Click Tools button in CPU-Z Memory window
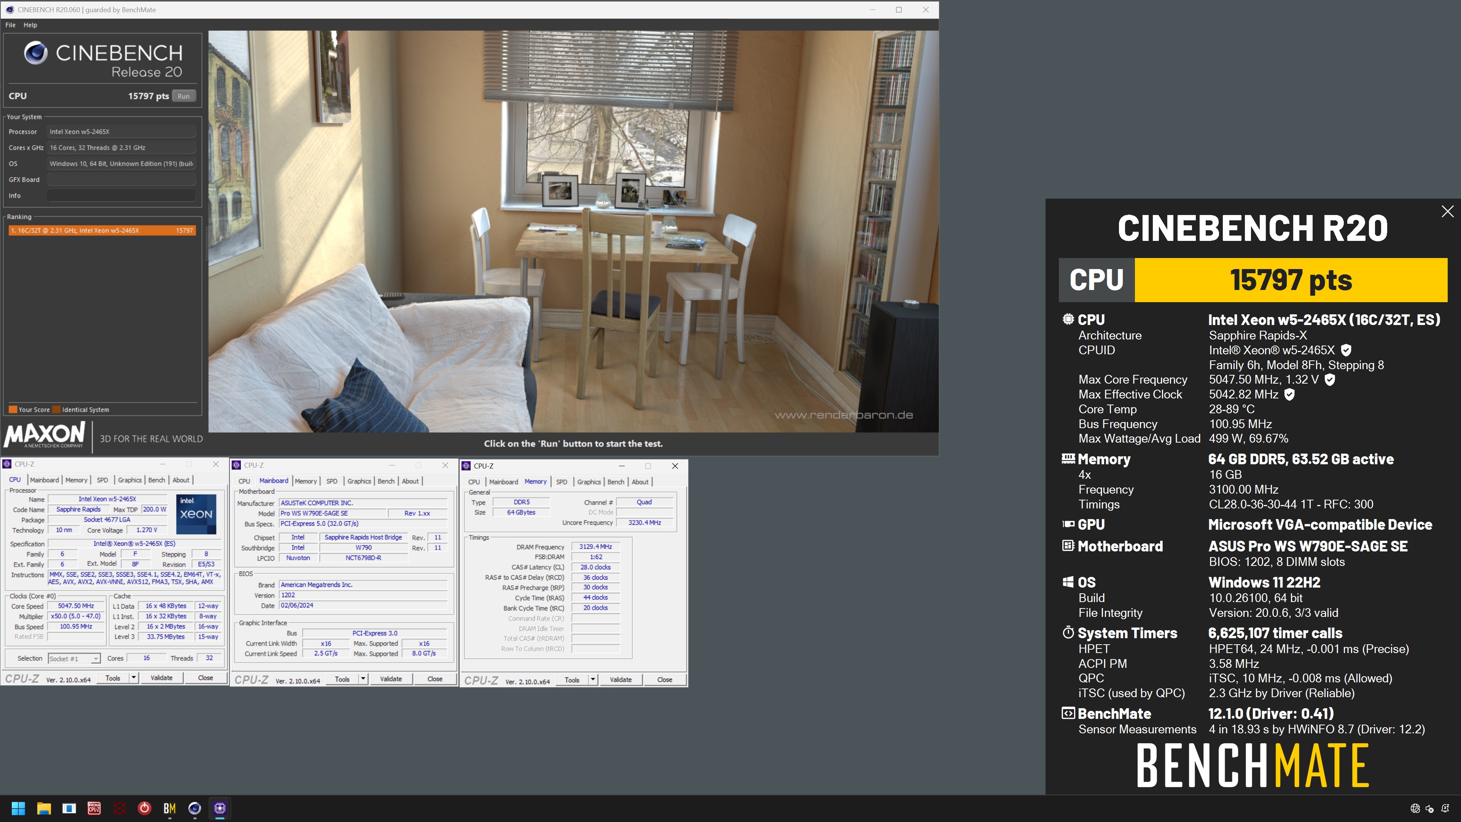The image size is (1461, 822). click(x=572, y=680)
